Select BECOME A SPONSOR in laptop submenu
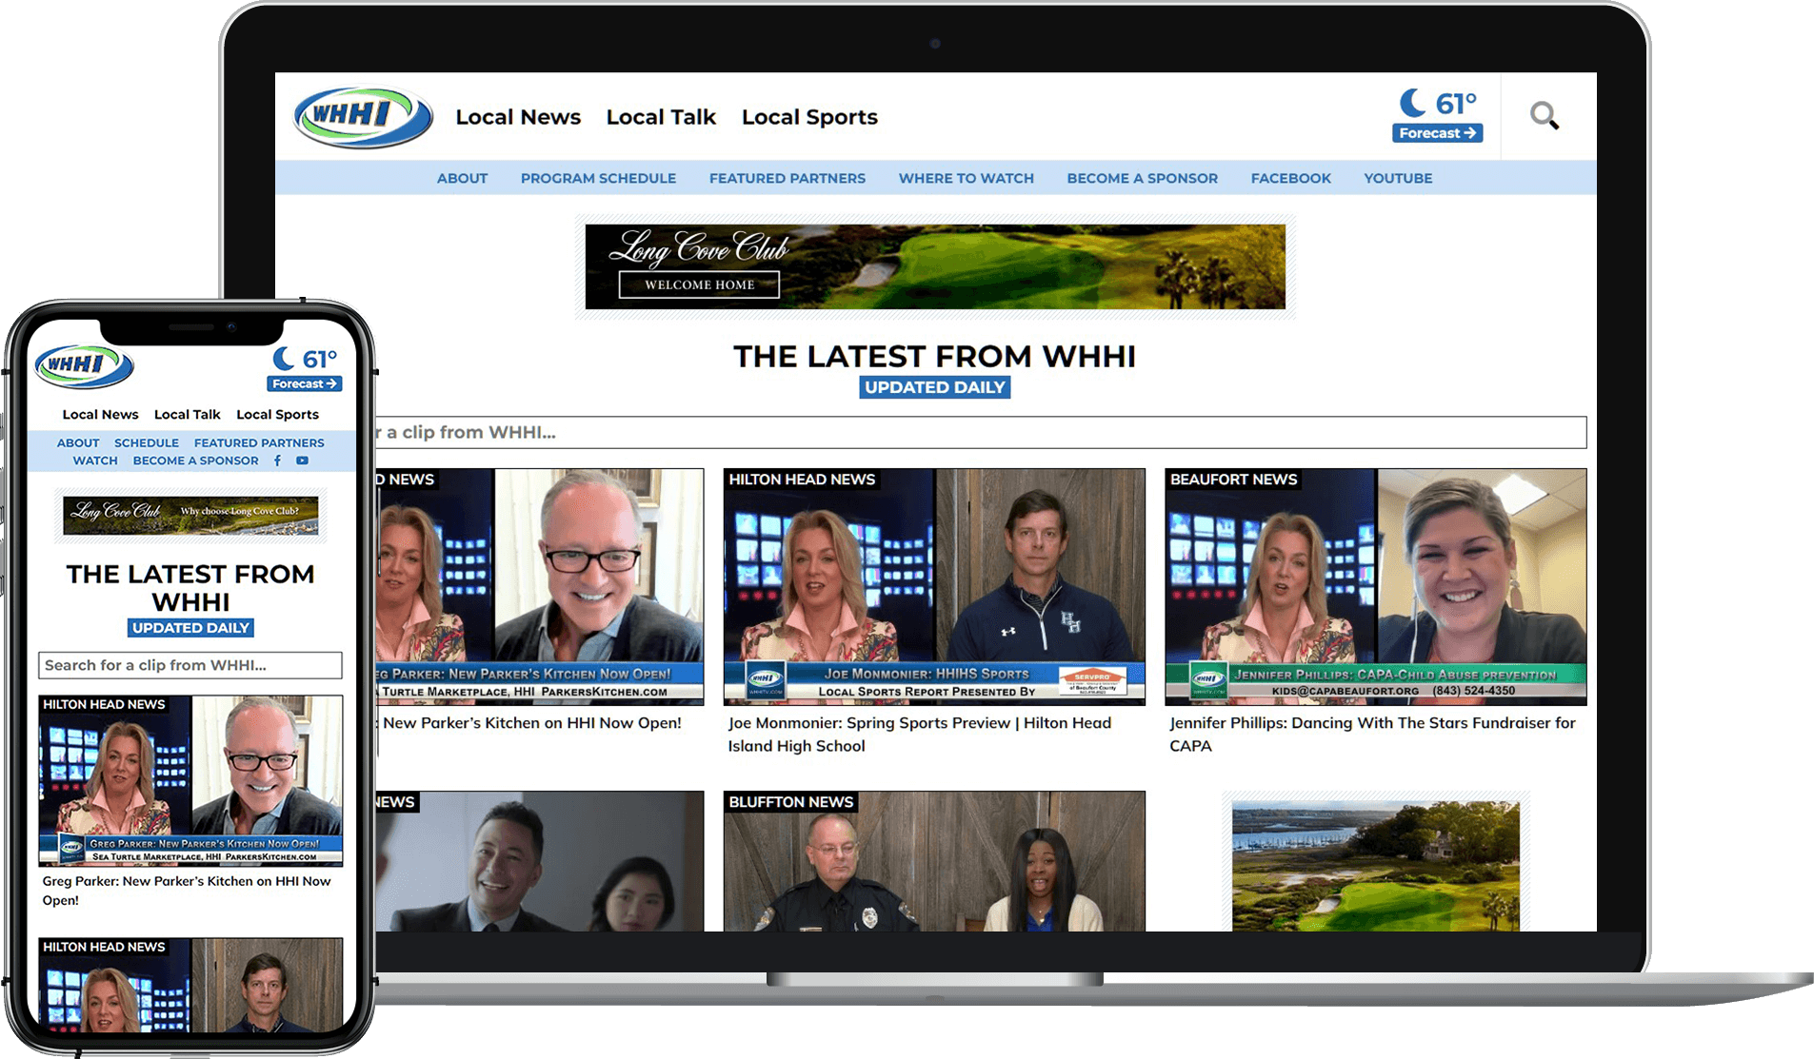This screenshot has height=1059, width=1814. pos(1142,178)
